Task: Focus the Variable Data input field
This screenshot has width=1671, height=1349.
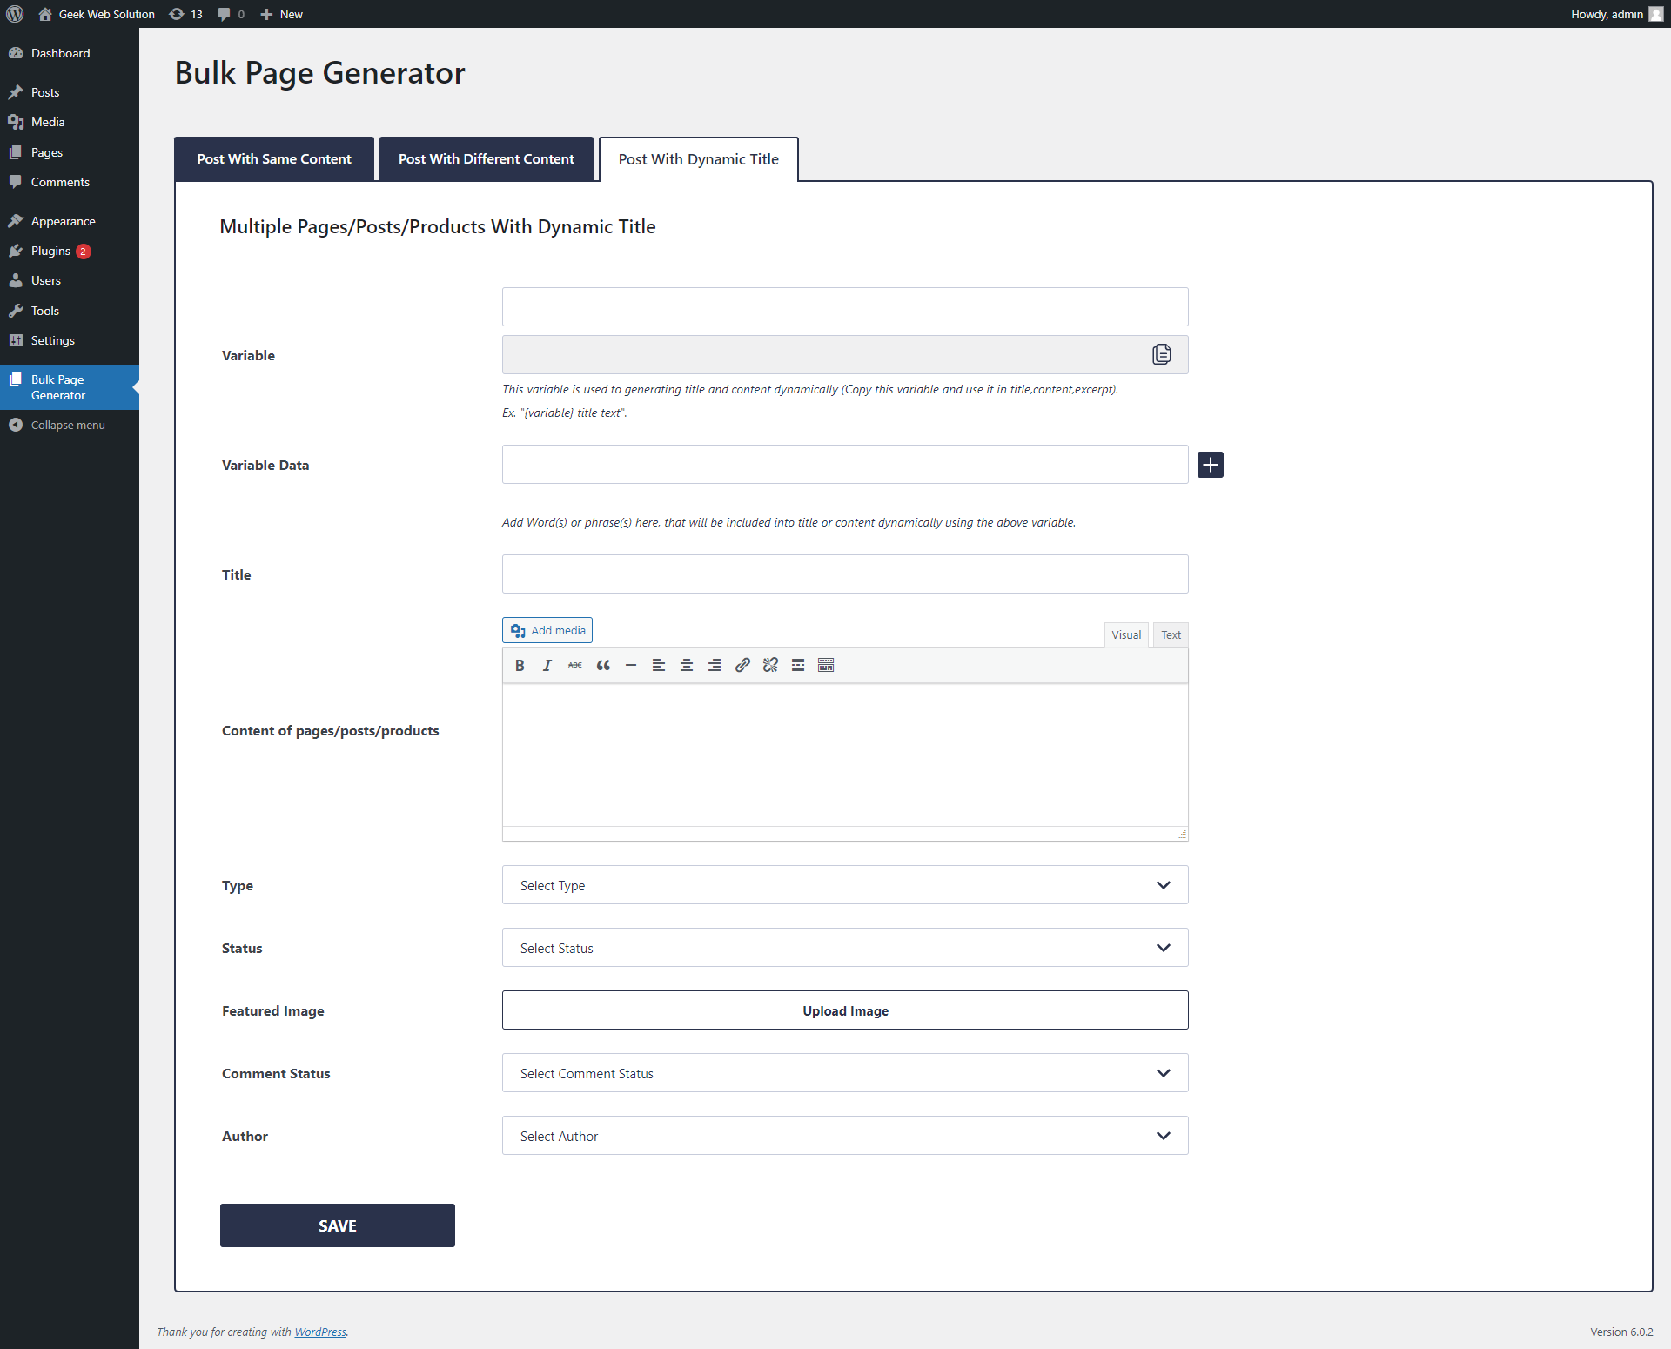Action: click(845, 465)
